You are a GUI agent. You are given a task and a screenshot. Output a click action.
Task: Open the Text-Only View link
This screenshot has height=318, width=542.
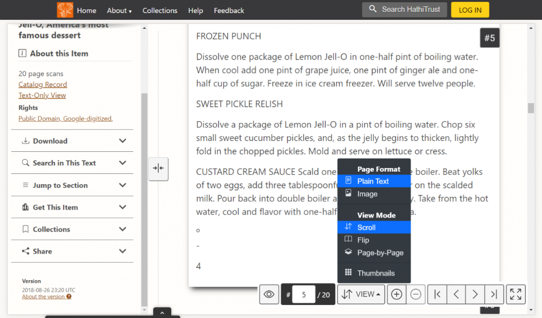42,95
